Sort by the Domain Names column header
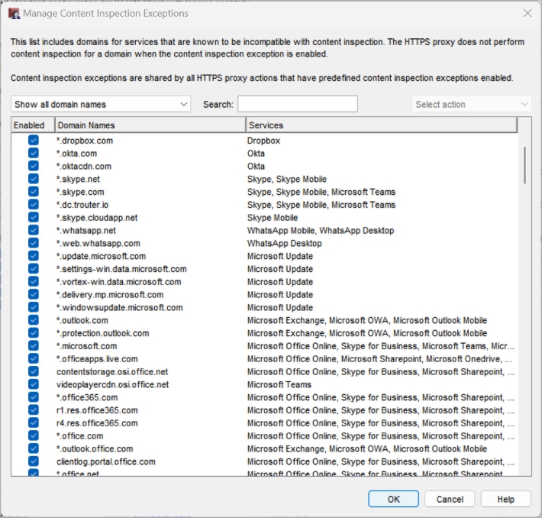 coord(150,125)
